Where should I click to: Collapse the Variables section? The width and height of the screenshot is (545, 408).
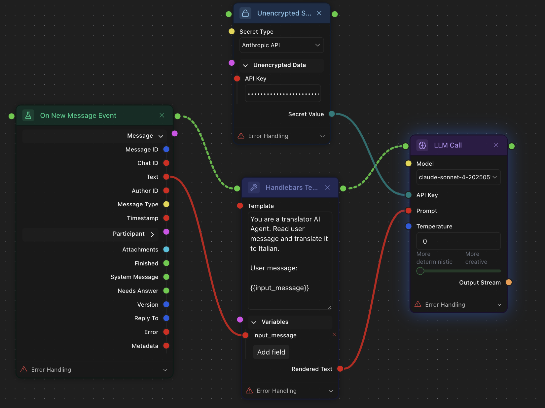pos(254,322)
